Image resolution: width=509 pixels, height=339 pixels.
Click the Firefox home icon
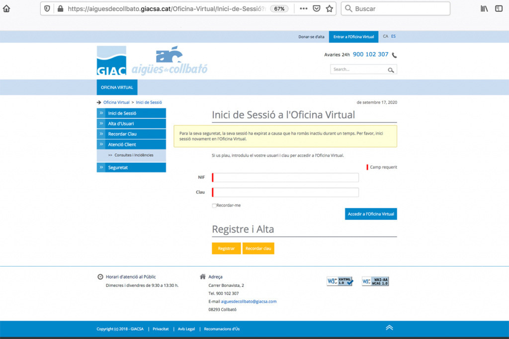click(x=6, y=9)
